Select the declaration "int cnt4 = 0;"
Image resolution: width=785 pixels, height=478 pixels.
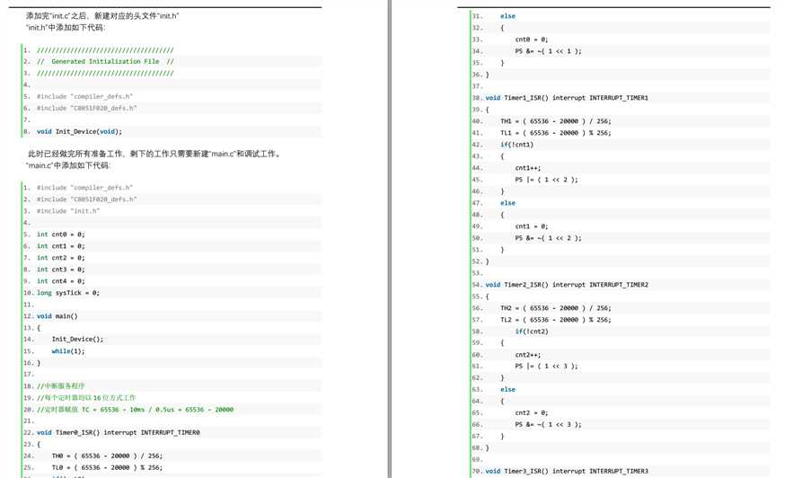coord(60,281)
